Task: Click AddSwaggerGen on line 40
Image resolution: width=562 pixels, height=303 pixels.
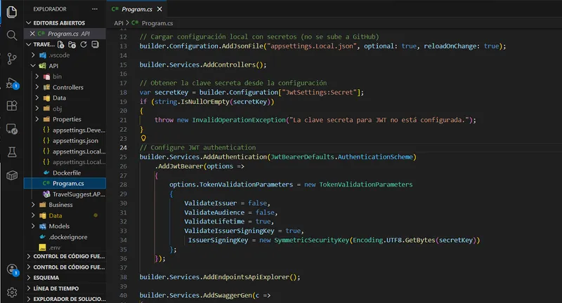Action: pos(228,295)
